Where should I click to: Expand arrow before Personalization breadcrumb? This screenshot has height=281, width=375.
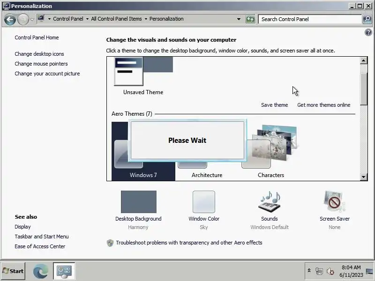146,19
